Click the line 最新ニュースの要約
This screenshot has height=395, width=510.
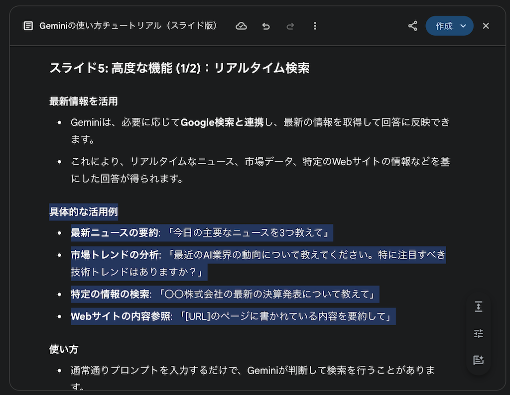[202, 233]
